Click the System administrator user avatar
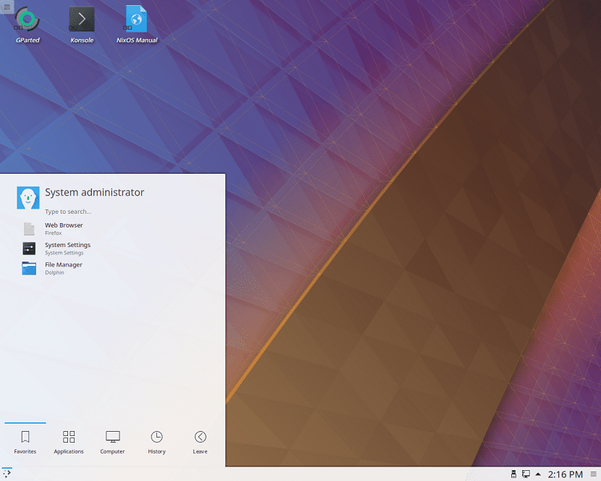Image resolution: width=601 pixels, height=481 pixels. point(28,197)
